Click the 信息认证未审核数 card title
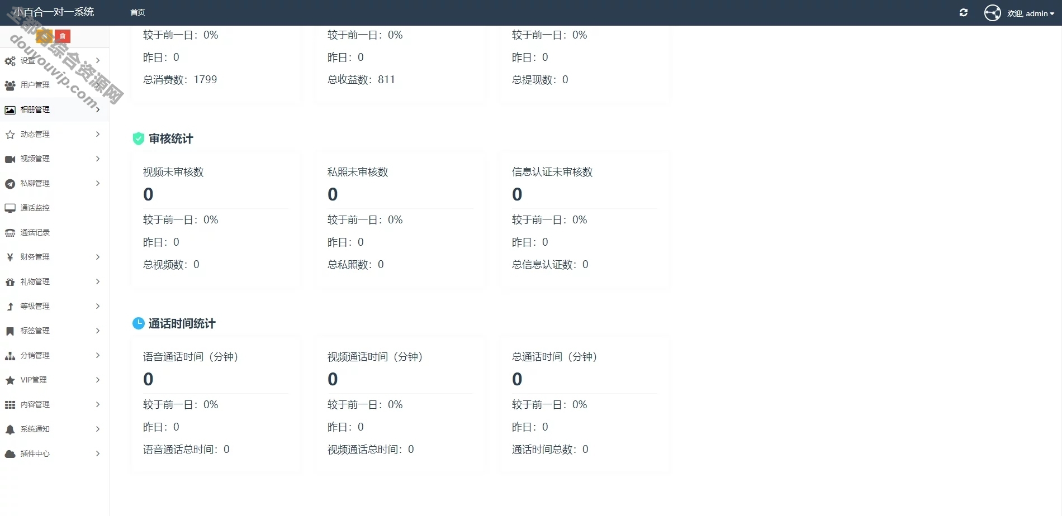Screen dimensions: 1062x516 pos(552,172)
